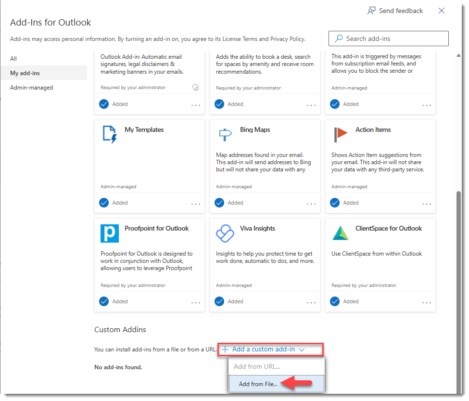Click the Action Items flag icon
Viewport: 469px width, 401px height.
(341, 135)
